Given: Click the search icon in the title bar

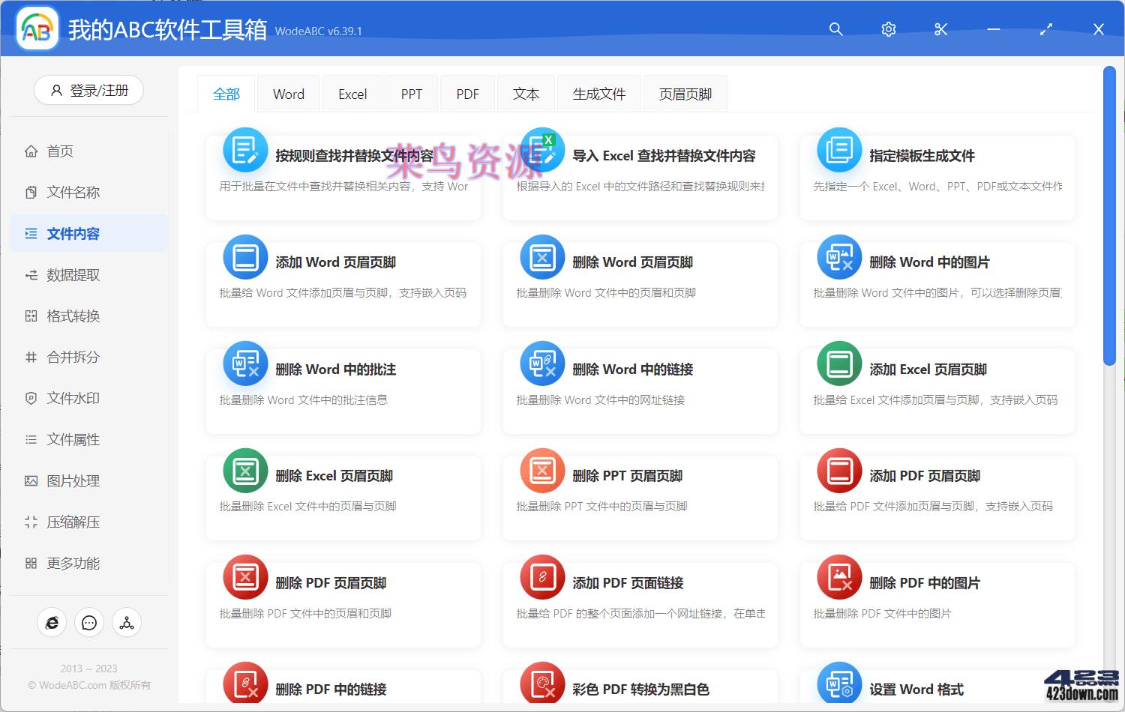Looking at the screenshot, I should tap(835, 29).
